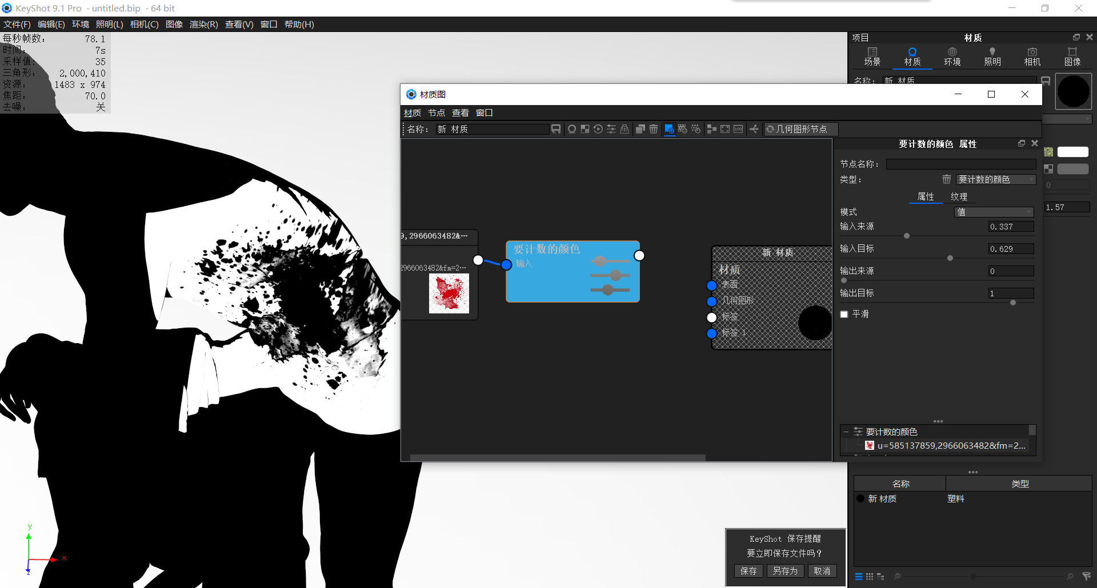Open the 照明 lighting settings panel
Screen dimensions: 1097x588
coord(992,57)
